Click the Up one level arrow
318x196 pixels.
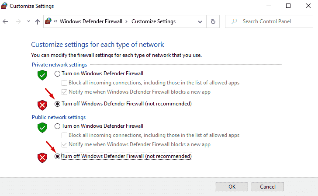38,21
